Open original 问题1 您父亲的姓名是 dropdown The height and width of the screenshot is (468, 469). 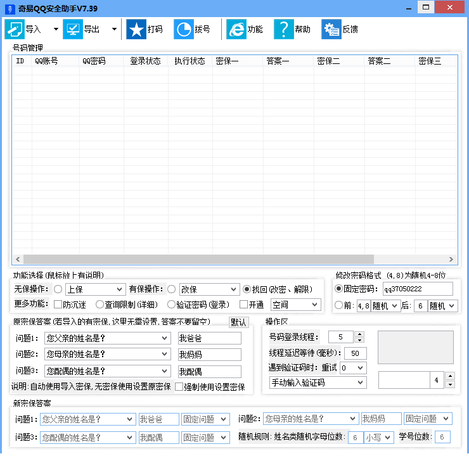(x=108, y=338)
